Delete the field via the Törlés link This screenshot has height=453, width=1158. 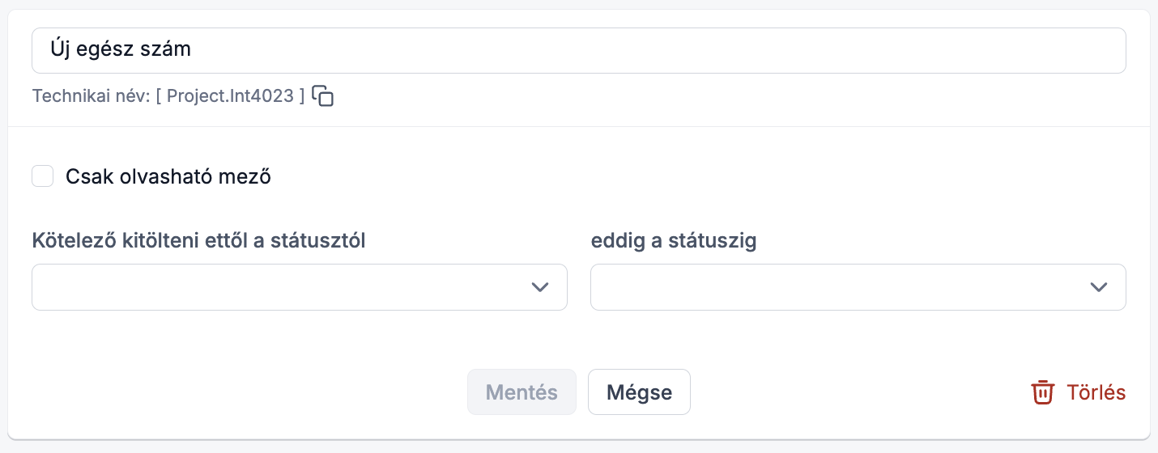1078,392
